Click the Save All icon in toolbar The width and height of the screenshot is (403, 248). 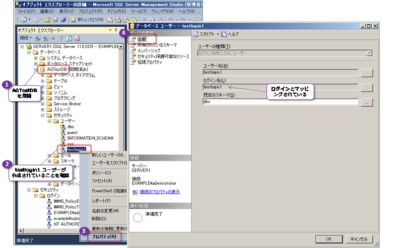(63, 20)
